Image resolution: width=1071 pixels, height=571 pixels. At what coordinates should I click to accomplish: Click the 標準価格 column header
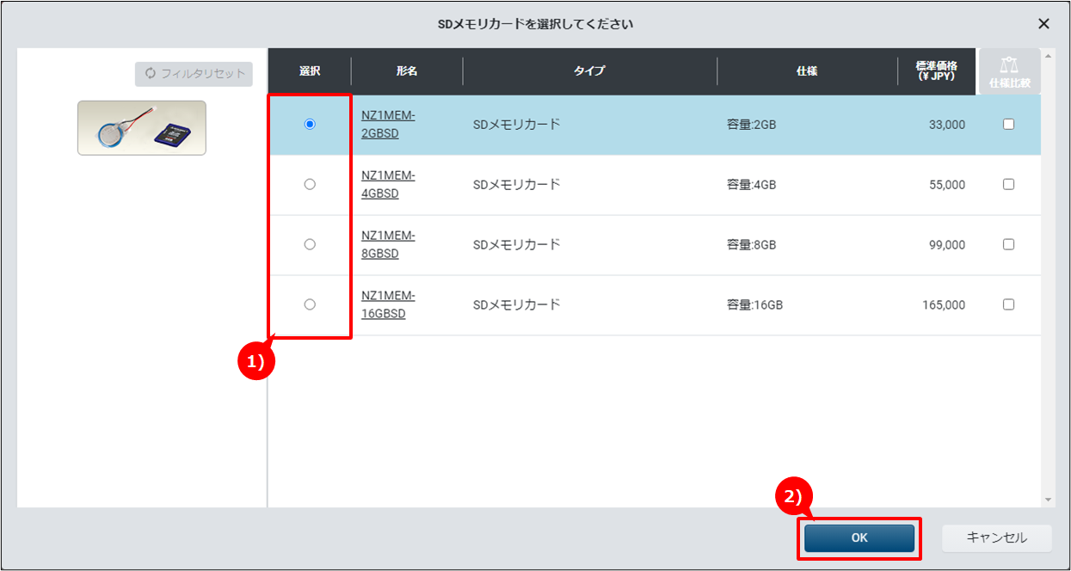tap(937, 71)
